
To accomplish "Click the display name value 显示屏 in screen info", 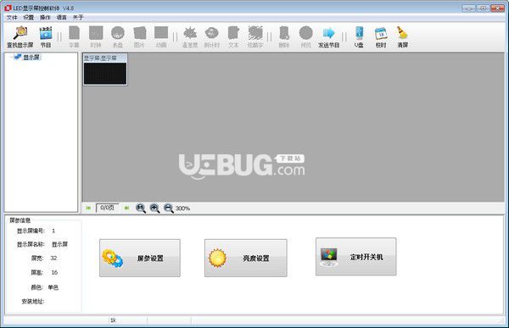I will [x=59, y=244].
